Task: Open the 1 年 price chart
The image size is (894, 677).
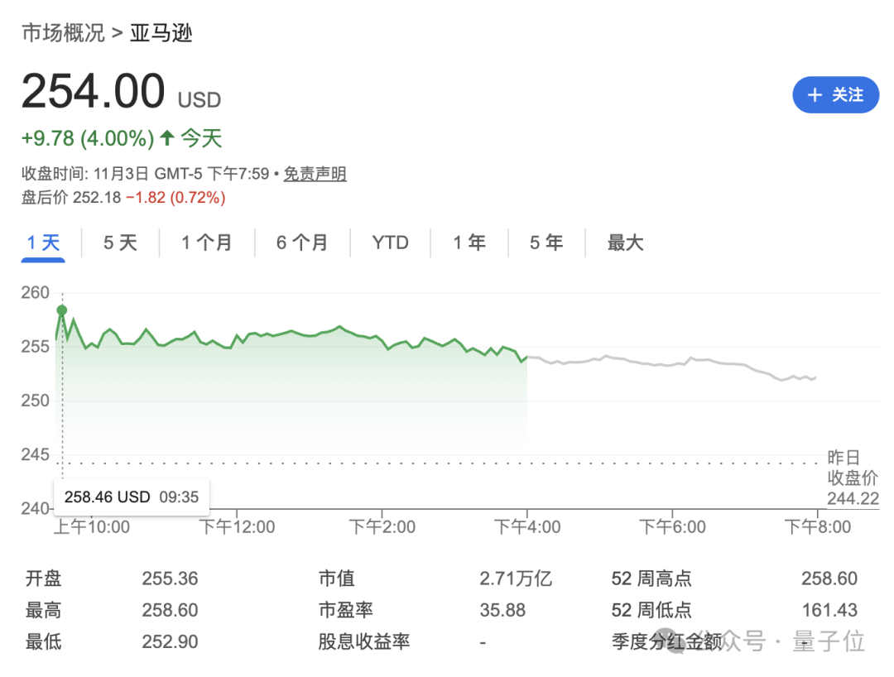Action: pyautogui.click(x=469, y=242)
